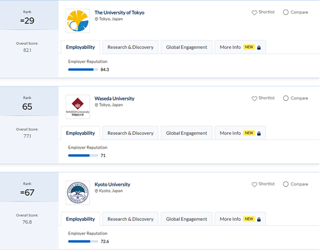
Task: Click the lock icon on Kyoto More Info tab
Action: (259, 220)
